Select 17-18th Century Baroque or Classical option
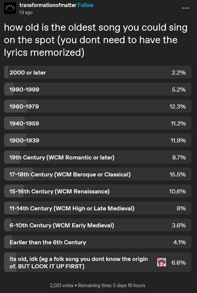This screenshot has height=293, width=197. [x=98, y=174]
